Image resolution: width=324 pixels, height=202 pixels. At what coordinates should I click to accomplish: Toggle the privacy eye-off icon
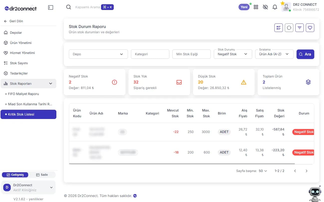(265, 7)
